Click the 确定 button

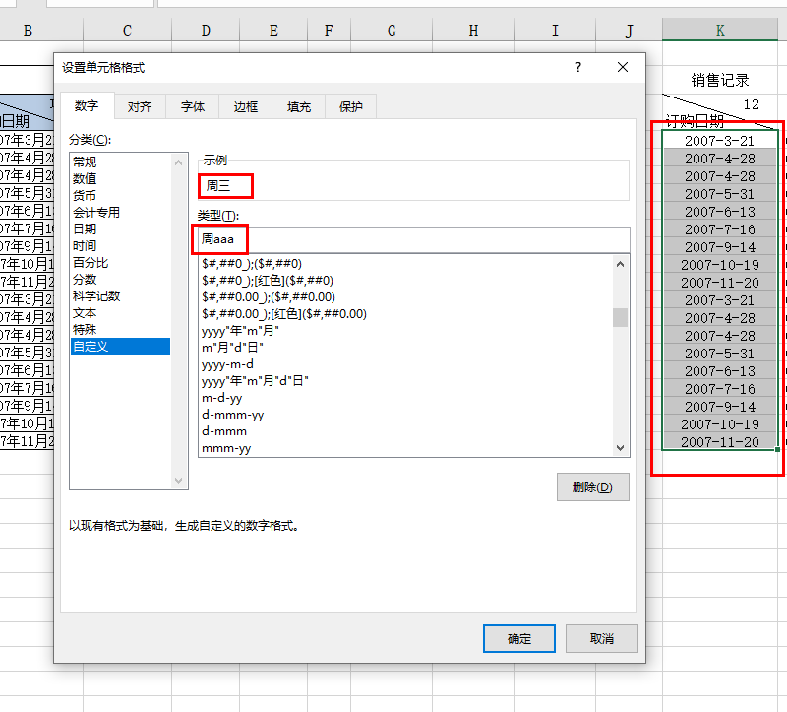point(518,638)
